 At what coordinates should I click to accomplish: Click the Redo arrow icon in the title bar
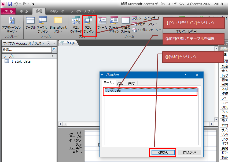coord(24,4)
